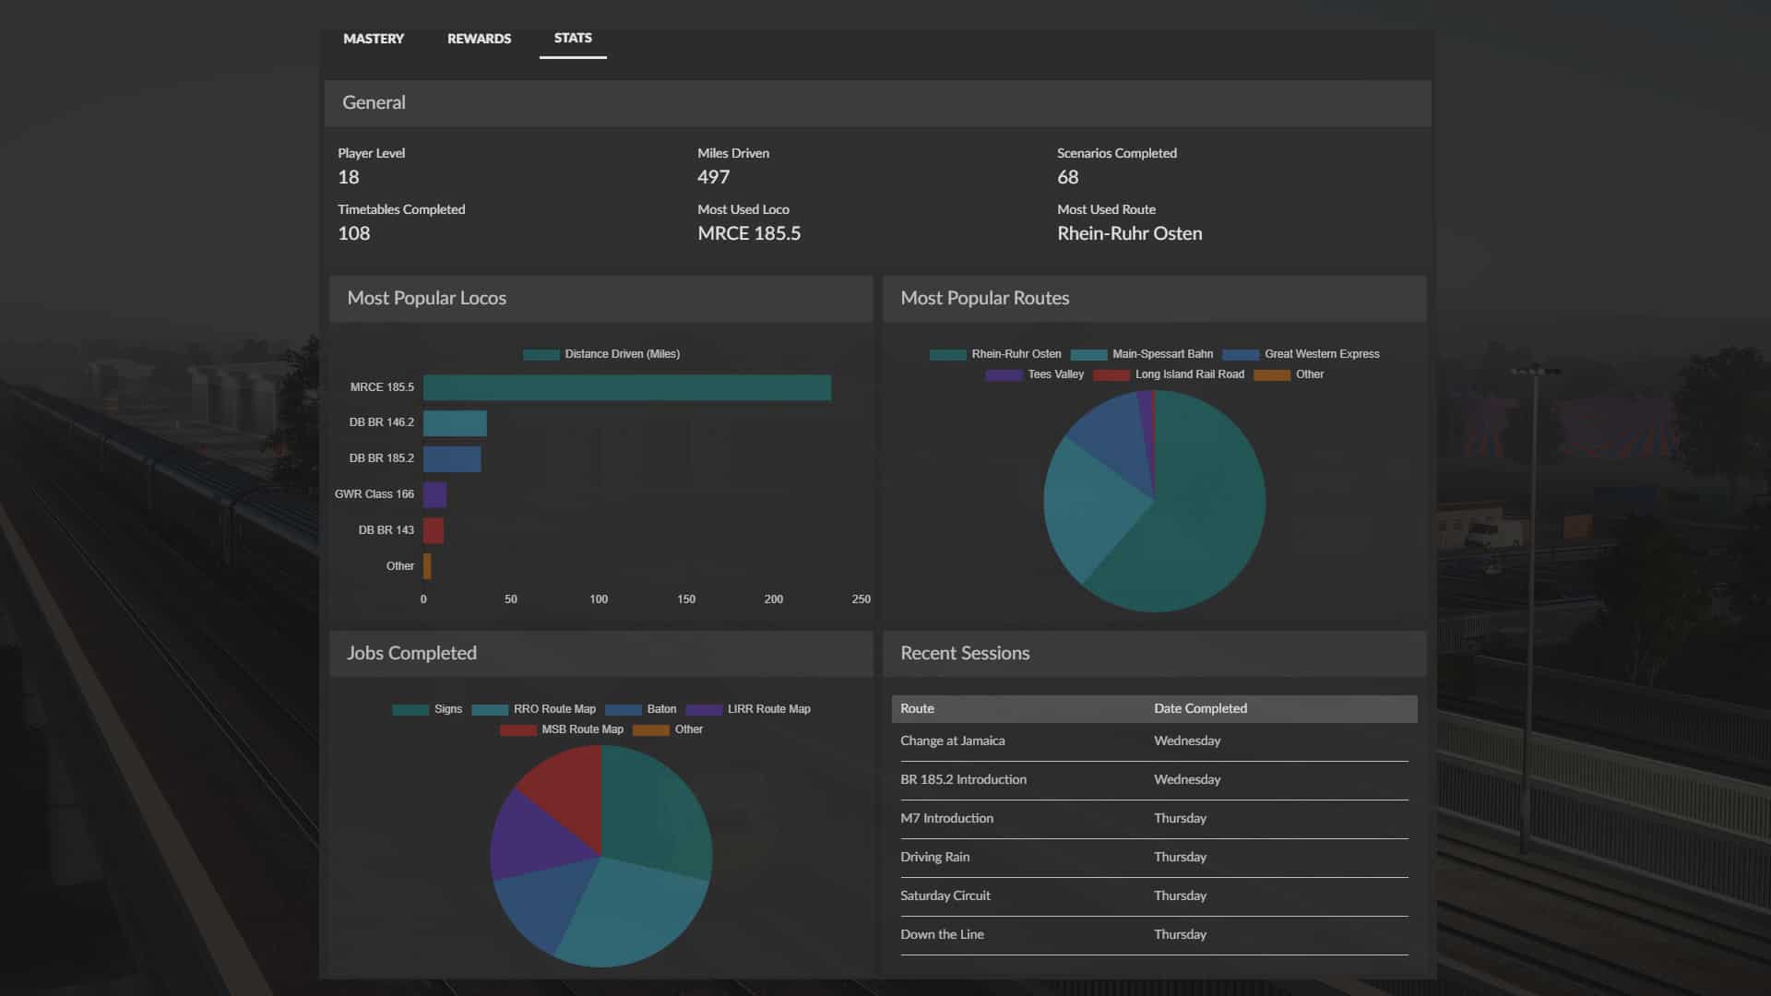Toggle Rhein-Ruhr Osten legend swatch

948,354
